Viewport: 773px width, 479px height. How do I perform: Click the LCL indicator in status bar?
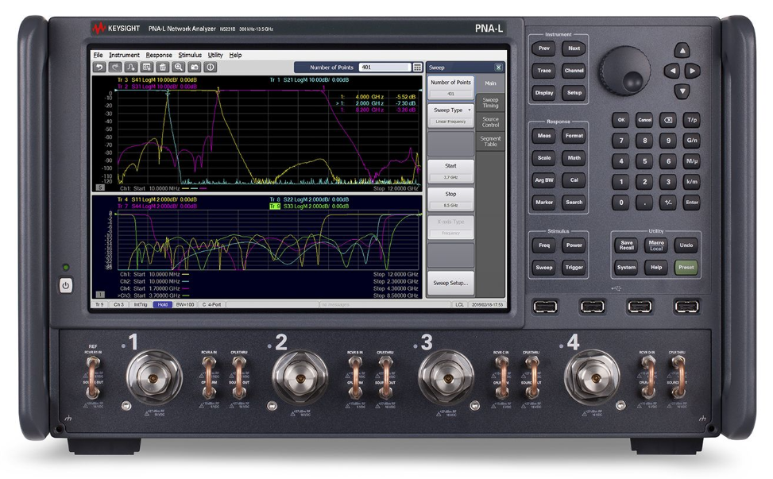coord(459,304)
